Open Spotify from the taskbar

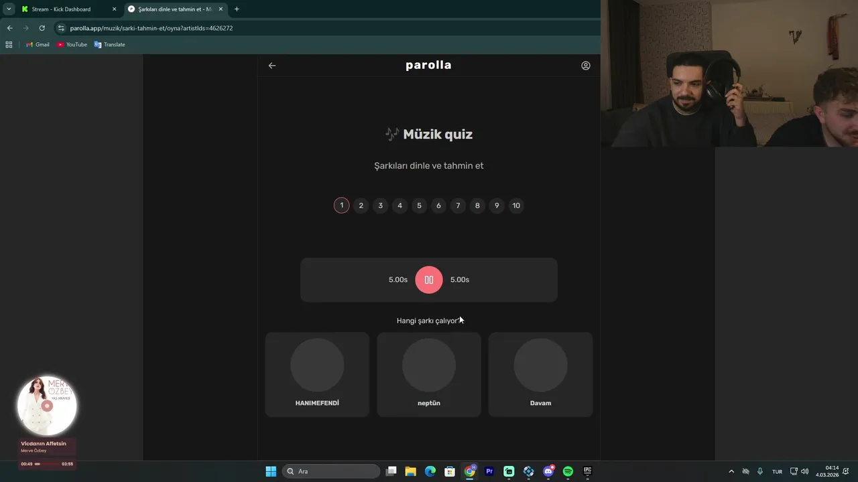568,471
